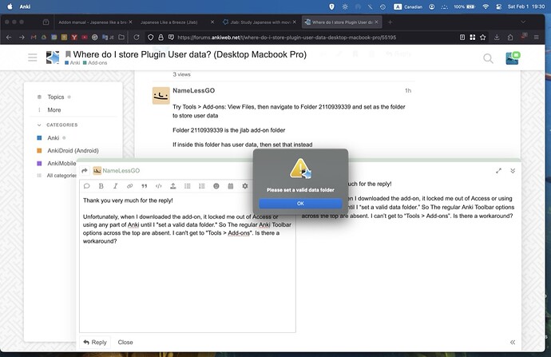Screen dimensions: 551x357
Task: Click the site padlock security icon
Action: (x=161, y=38)
